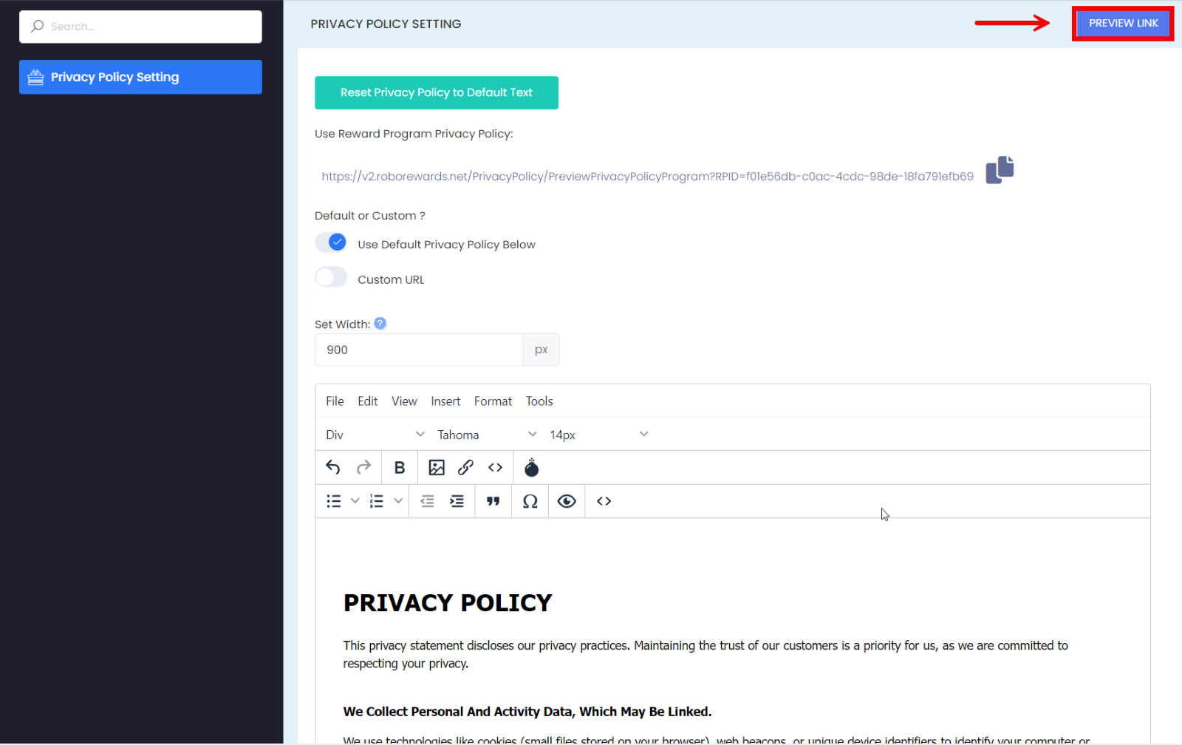Open the Tahoma font family dropdown

pos(487,435)
